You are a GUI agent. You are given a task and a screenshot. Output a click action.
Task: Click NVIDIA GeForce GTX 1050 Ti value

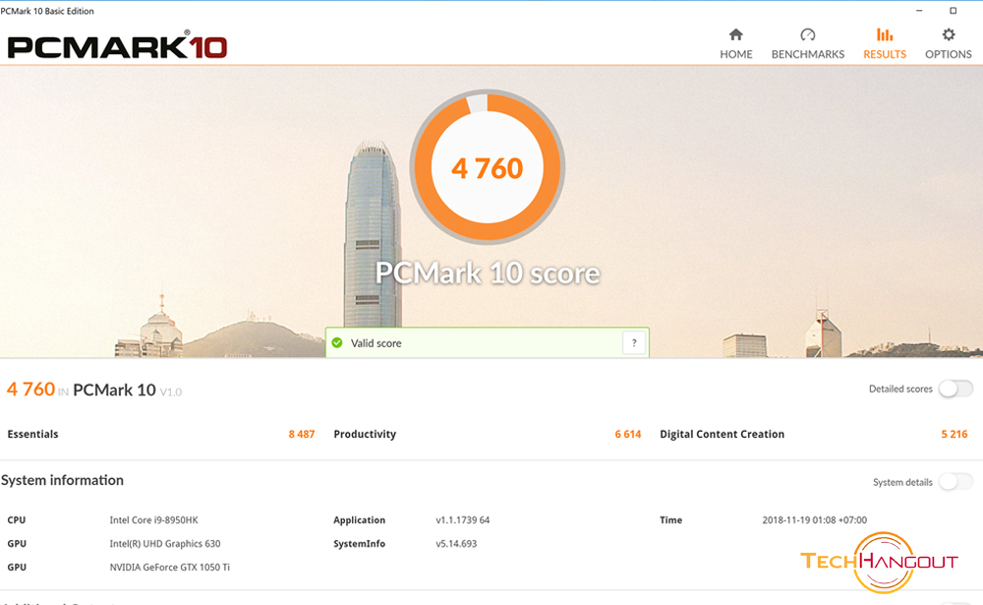[170, 567]
